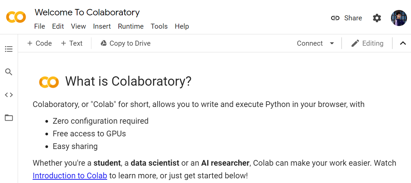Viewport: 411px width, 183px height.
Task: Click the Welcome To Colaboratory notebook title
Action: tap(87, 12)
